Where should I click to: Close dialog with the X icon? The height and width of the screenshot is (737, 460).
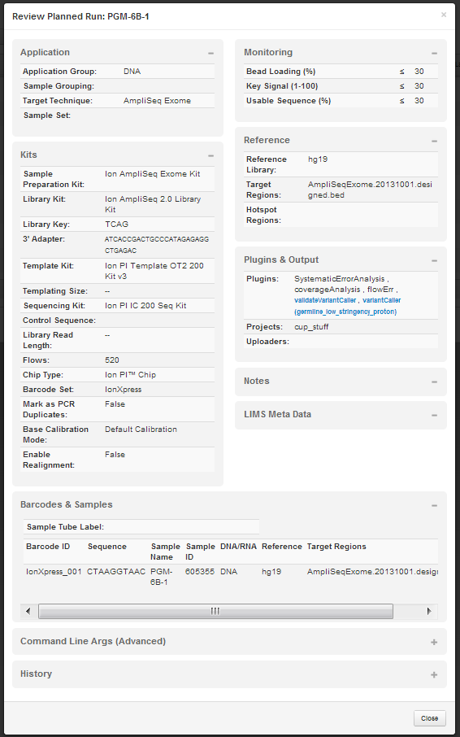coord(444,15)
